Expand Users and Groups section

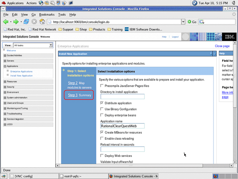coord(5,103)
